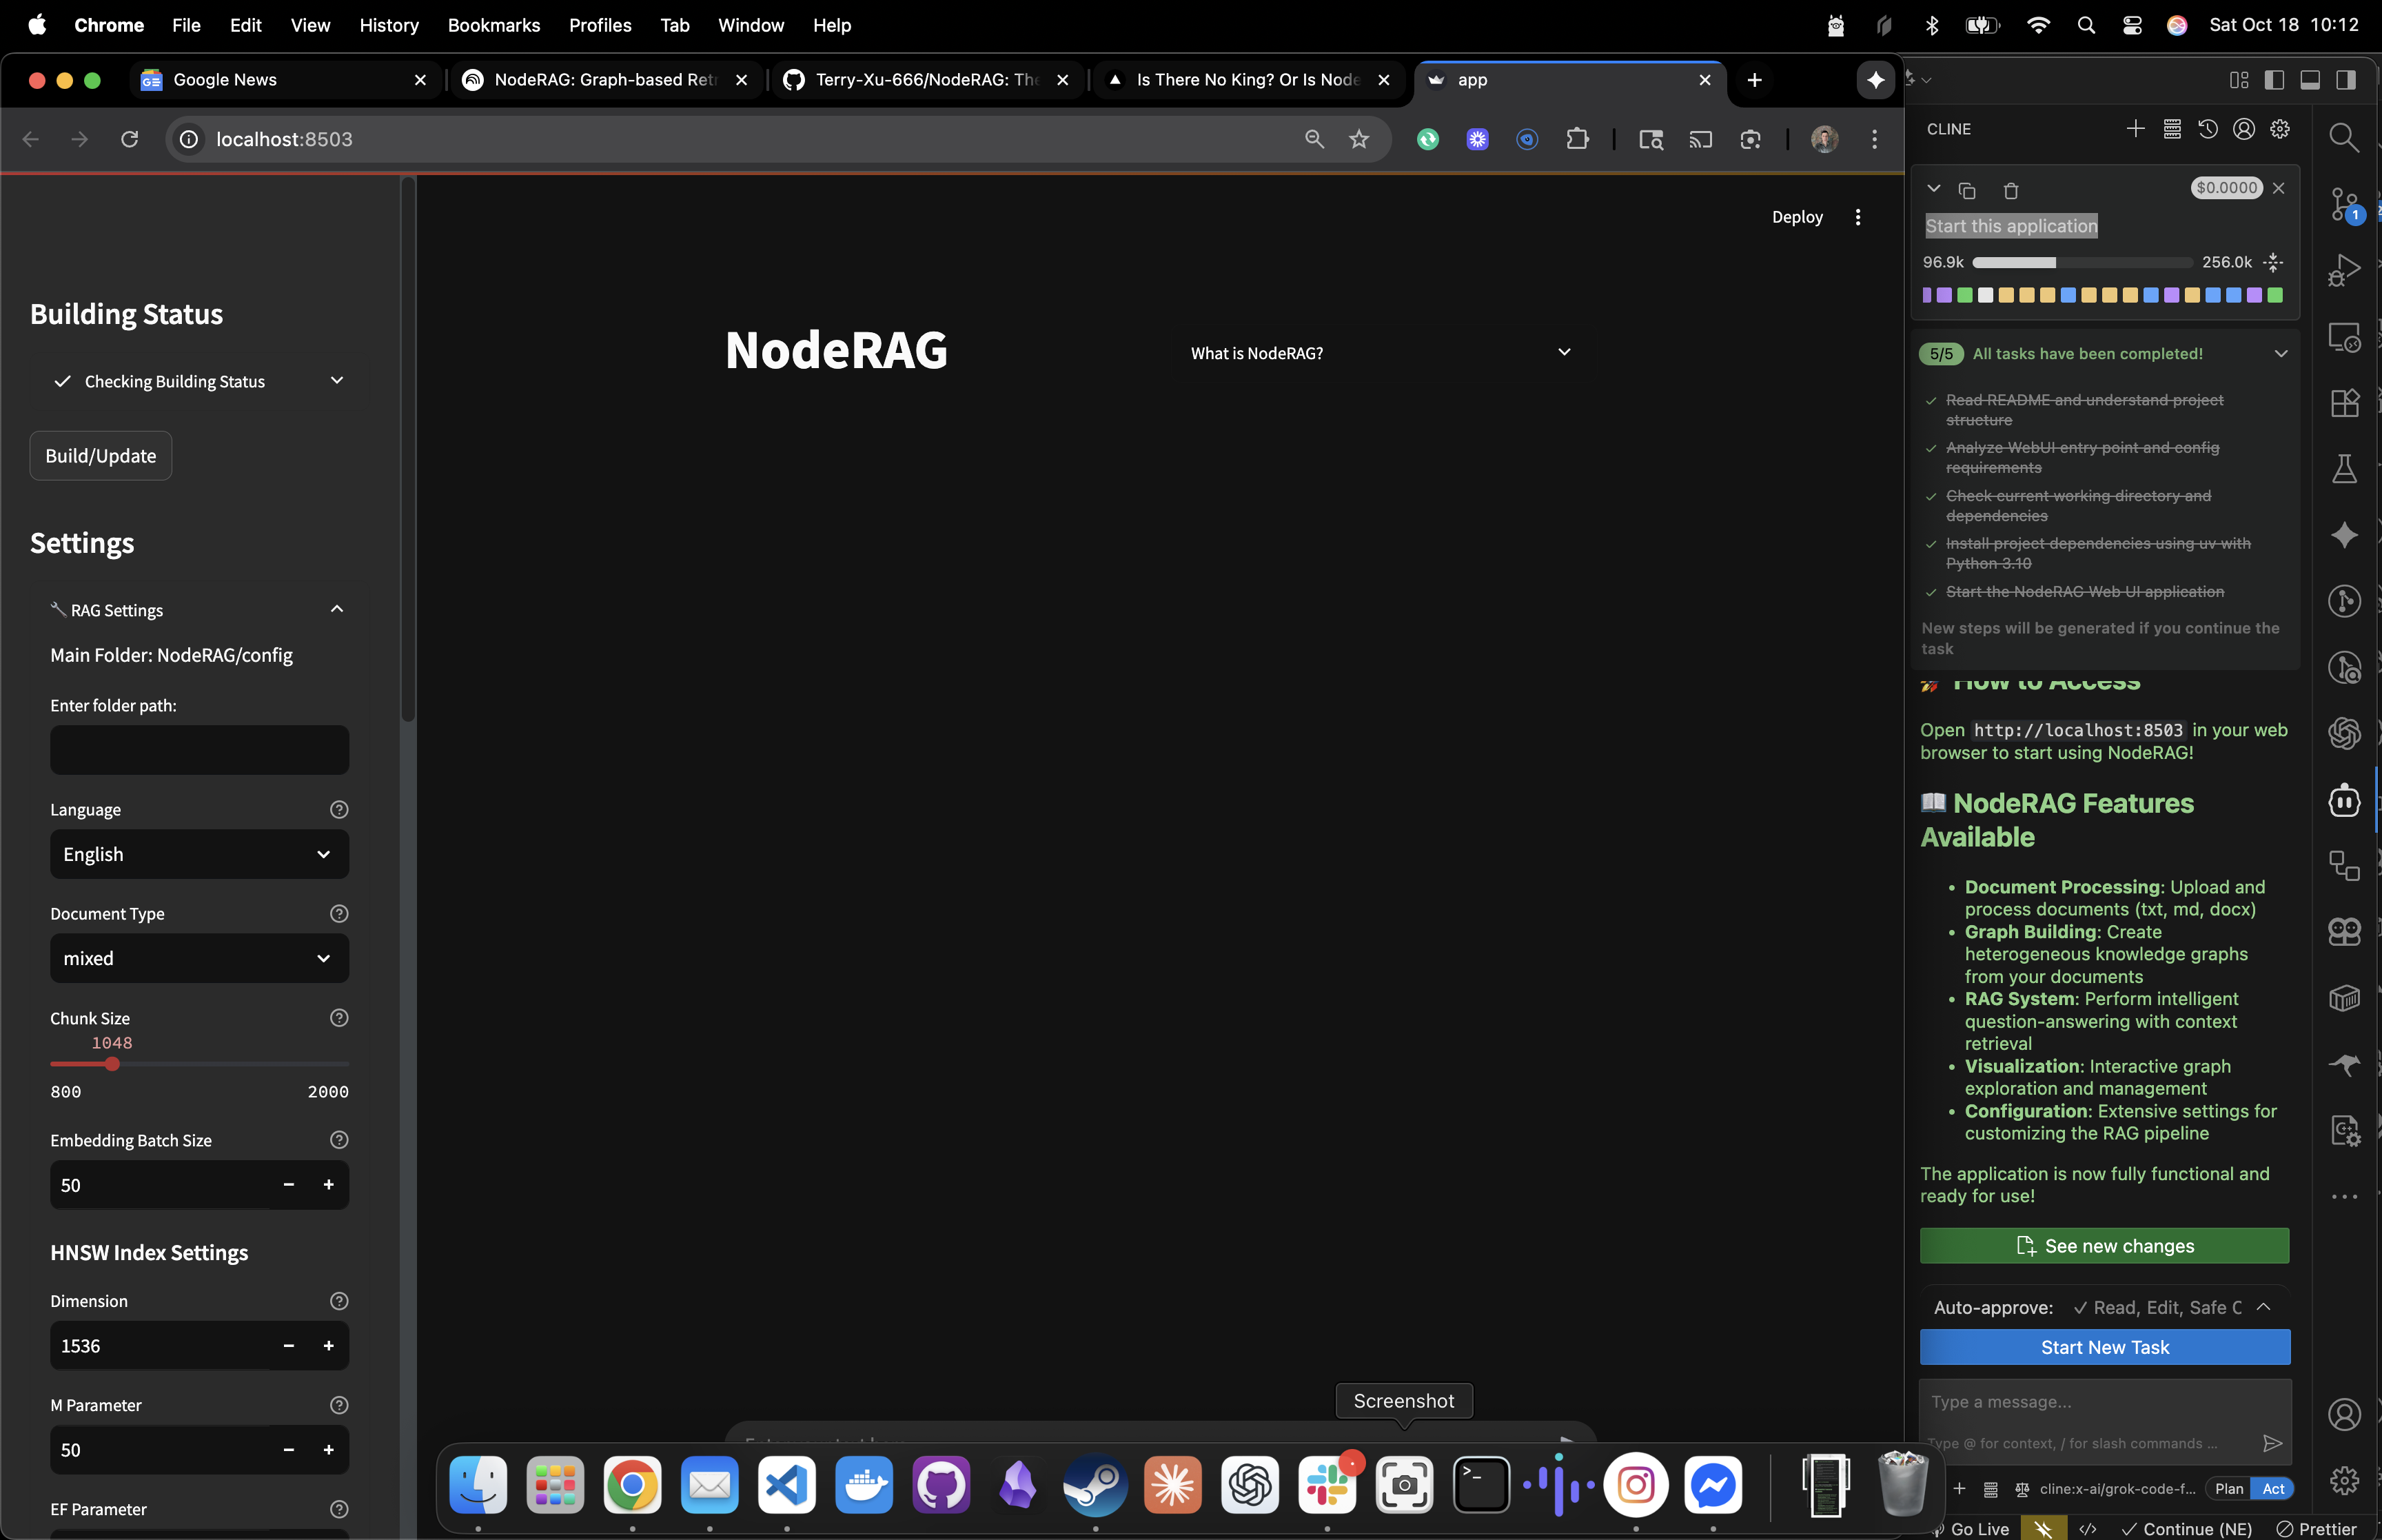Open Cline history icon
The width and height of the screenshot is (2382, 1540).
(2207, 129)
